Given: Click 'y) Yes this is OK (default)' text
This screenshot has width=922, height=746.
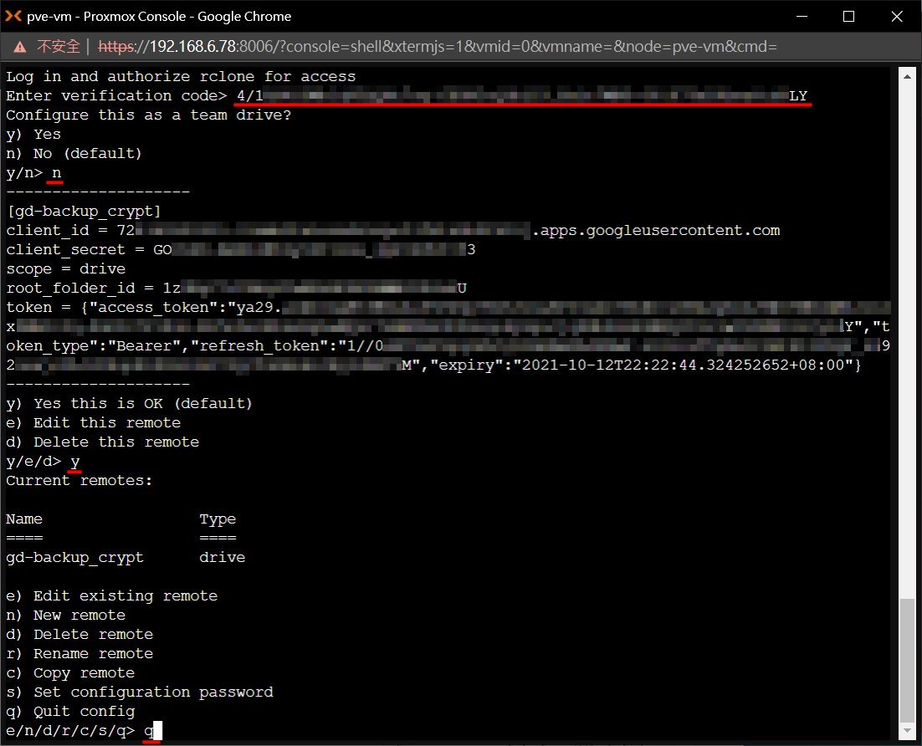Looking at the screenshot, I should pos(130,403).
